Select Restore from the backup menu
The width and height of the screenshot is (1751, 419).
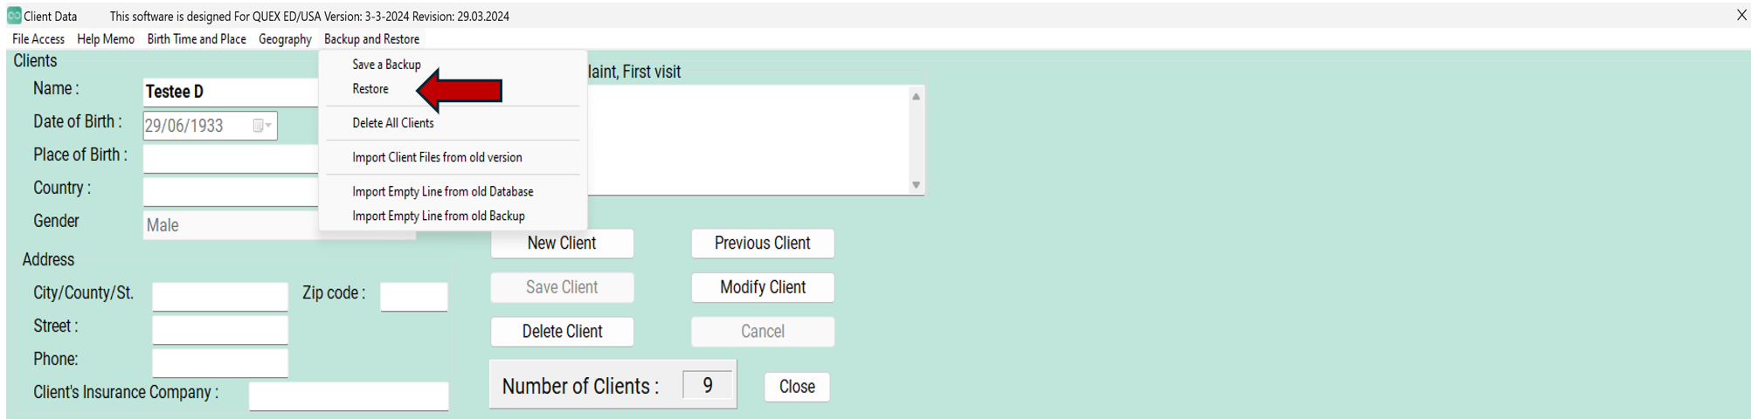click(x=370, y=89)
